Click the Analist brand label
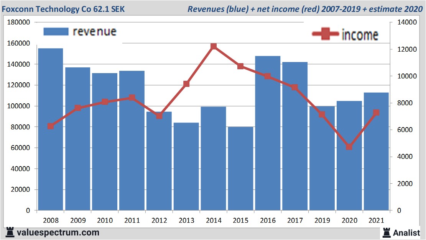 click(406, 232)
